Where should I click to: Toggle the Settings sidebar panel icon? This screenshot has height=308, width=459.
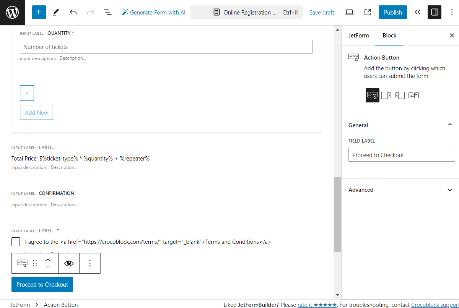coord(435,12)
